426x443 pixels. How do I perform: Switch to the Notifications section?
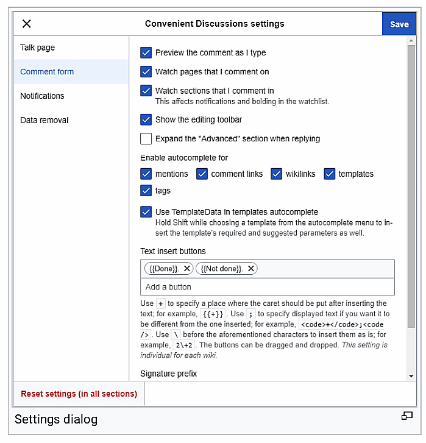[42, 96]
